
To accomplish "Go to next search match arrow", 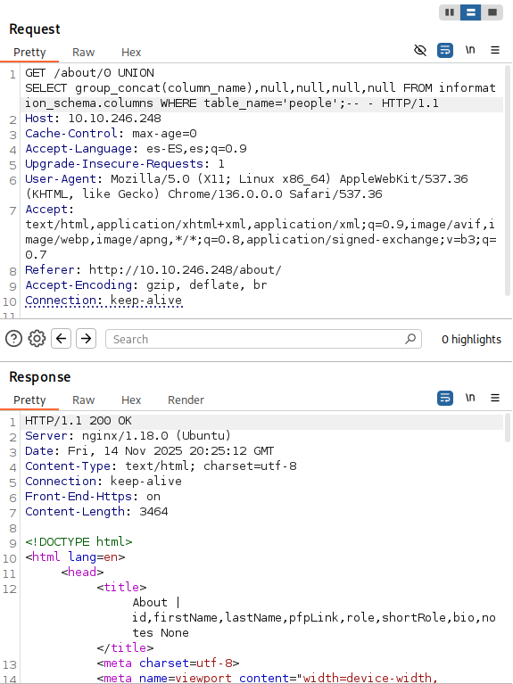I will click(86, 339).
